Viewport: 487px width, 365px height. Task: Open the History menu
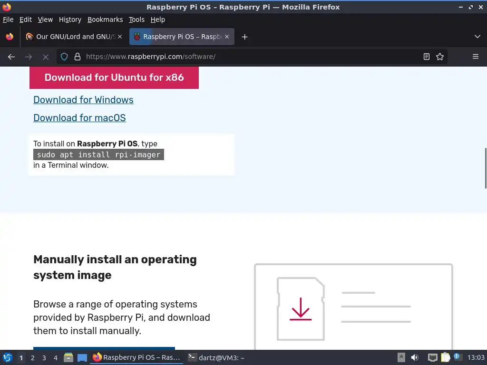click(x=70, y=19)
